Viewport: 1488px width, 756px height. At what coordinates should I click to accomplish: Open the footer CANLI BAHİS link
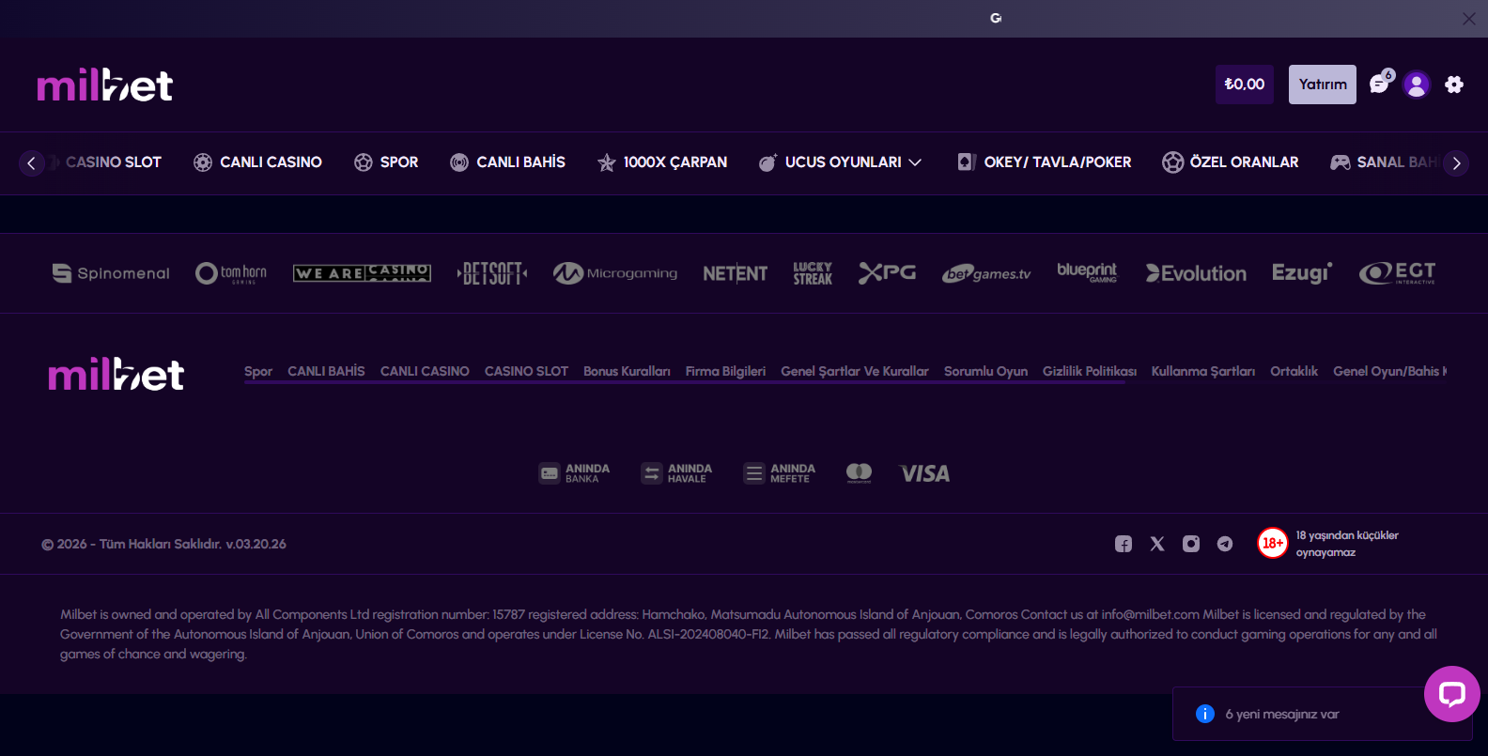tap(326, 372)
